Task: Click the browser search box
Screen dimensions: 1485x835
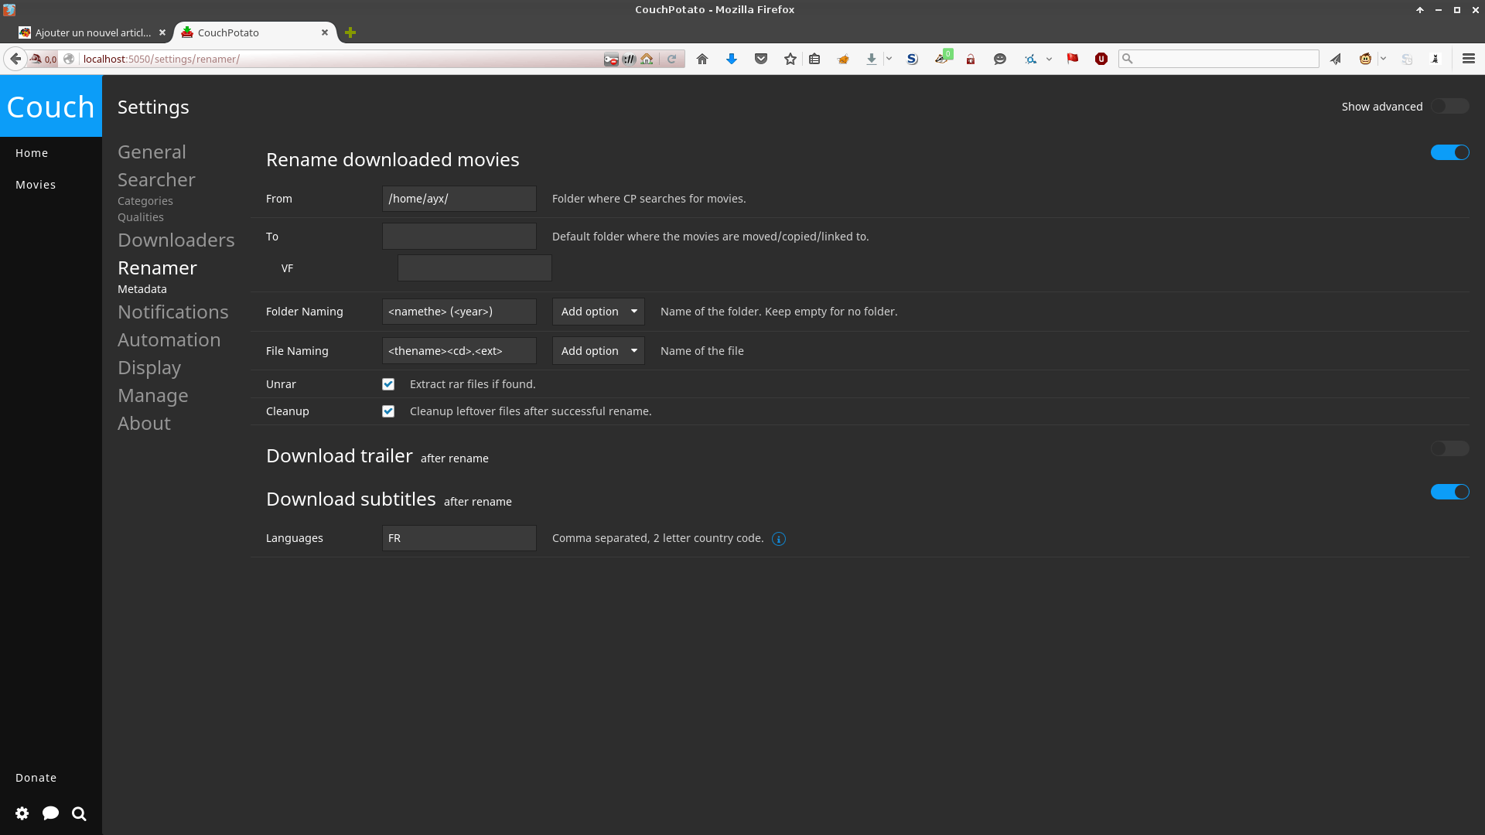Action: [x=1219, y=59]
